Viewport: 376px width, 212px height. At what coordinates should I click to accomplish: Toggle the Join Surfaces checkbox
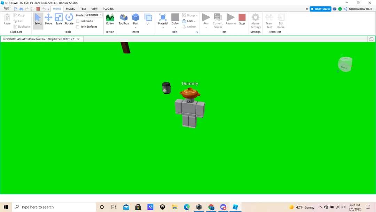click(78, 27)
